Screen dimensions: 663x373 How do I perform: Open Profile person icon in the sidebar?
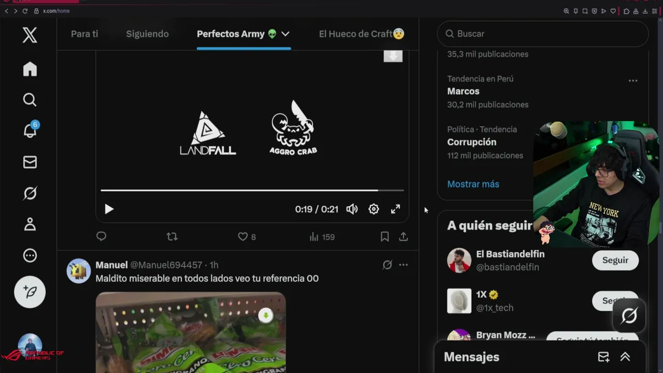click(30, 224)
